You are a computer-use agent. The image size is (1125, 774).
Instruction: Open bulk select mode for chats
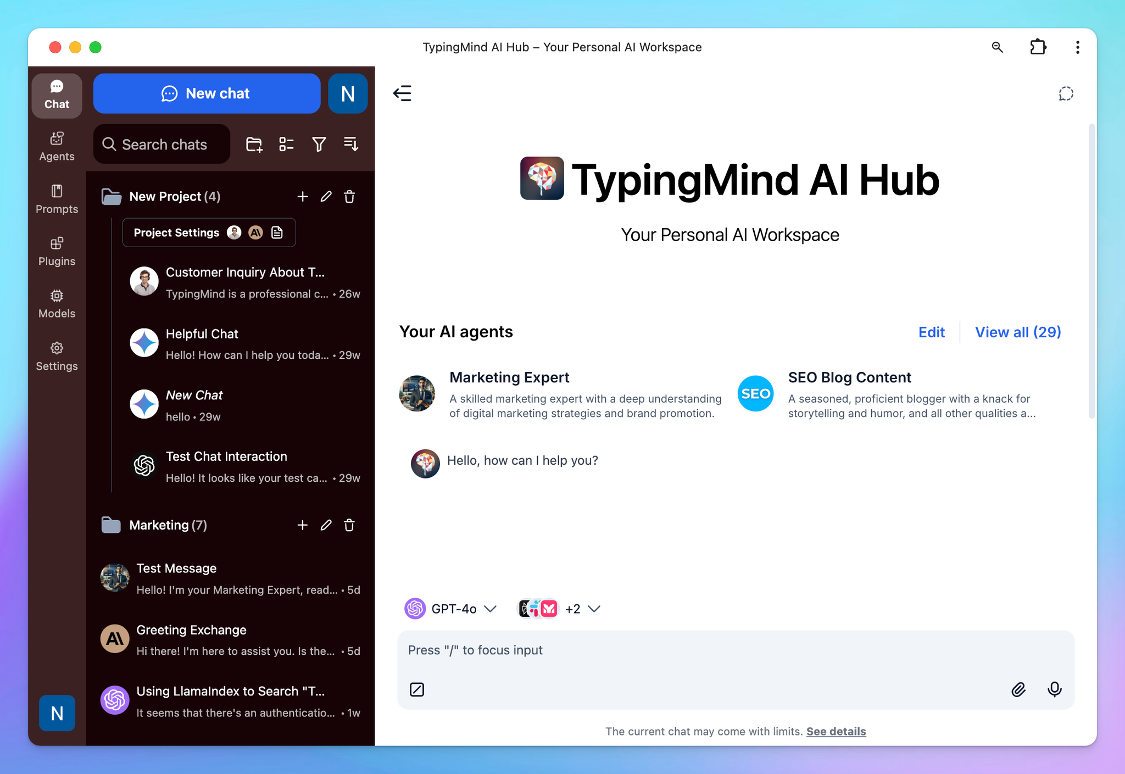pos(286,144)
